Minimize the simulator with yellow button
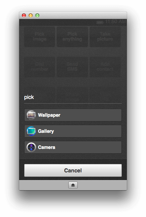This screenshot has width=146, height=217. point(31,15)
